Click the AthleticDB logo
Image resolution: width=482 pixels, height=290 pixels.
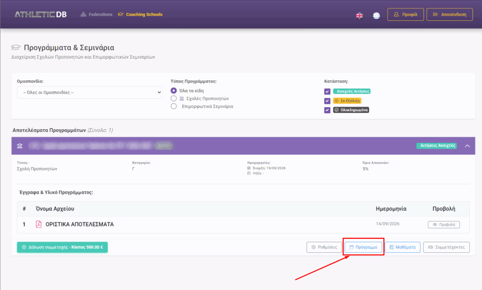[x=40, y=15]
